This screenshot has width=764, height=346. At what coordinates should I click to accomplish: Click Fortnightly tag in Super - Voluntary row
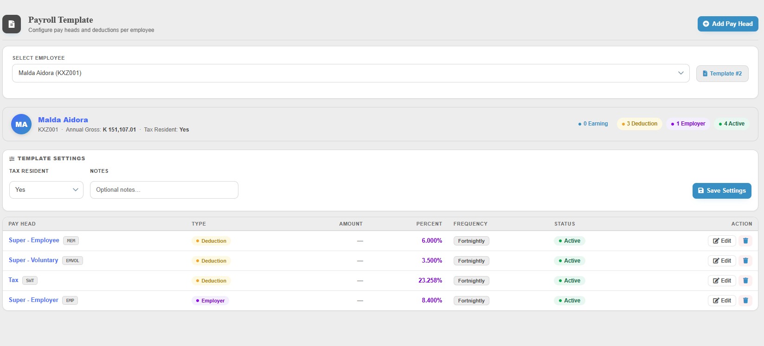tap(471, 261)
